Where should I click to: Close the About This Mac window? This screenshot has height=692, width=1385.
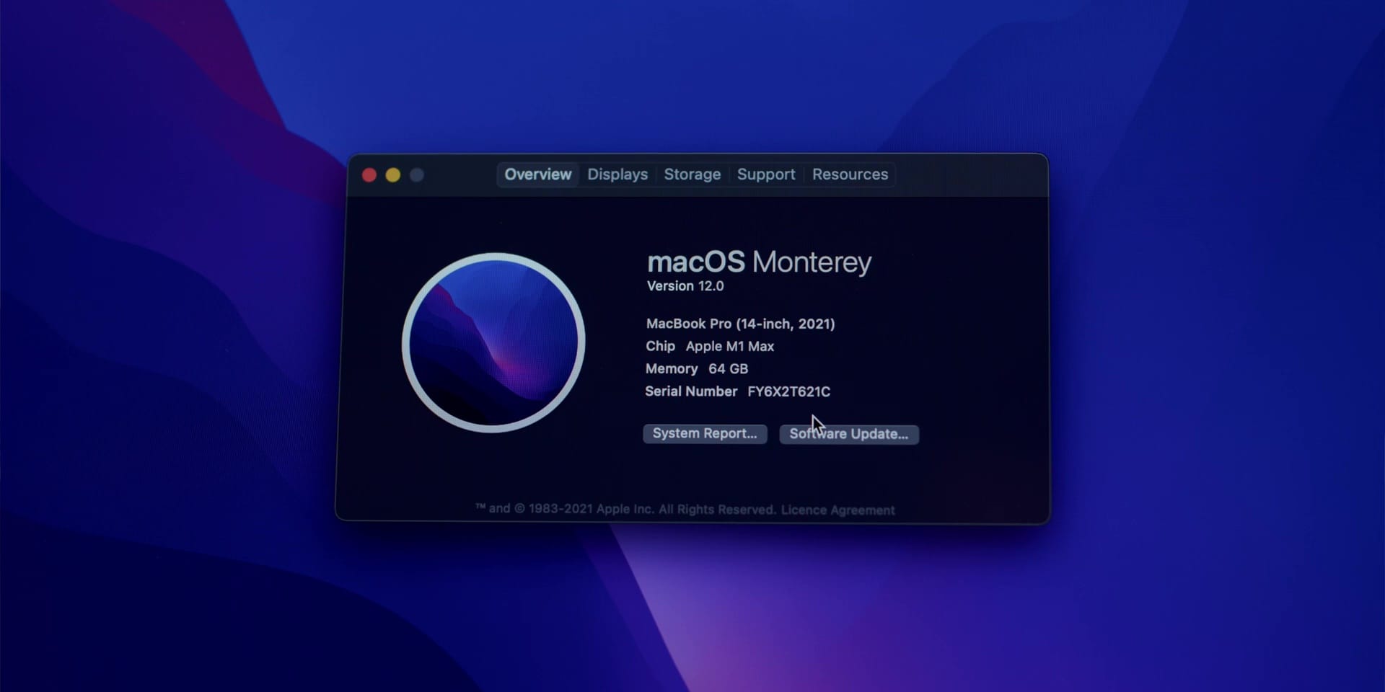[369, 174]
